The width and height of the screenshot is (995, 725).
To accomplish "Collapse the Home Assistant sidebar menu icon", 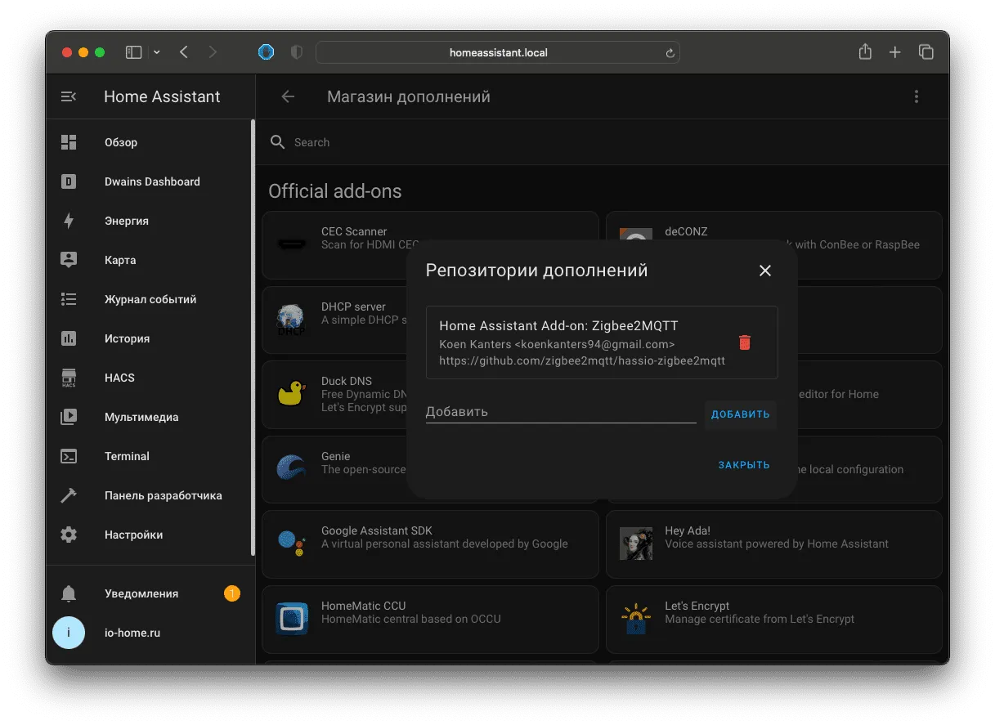I will click(x=69, y=96).
